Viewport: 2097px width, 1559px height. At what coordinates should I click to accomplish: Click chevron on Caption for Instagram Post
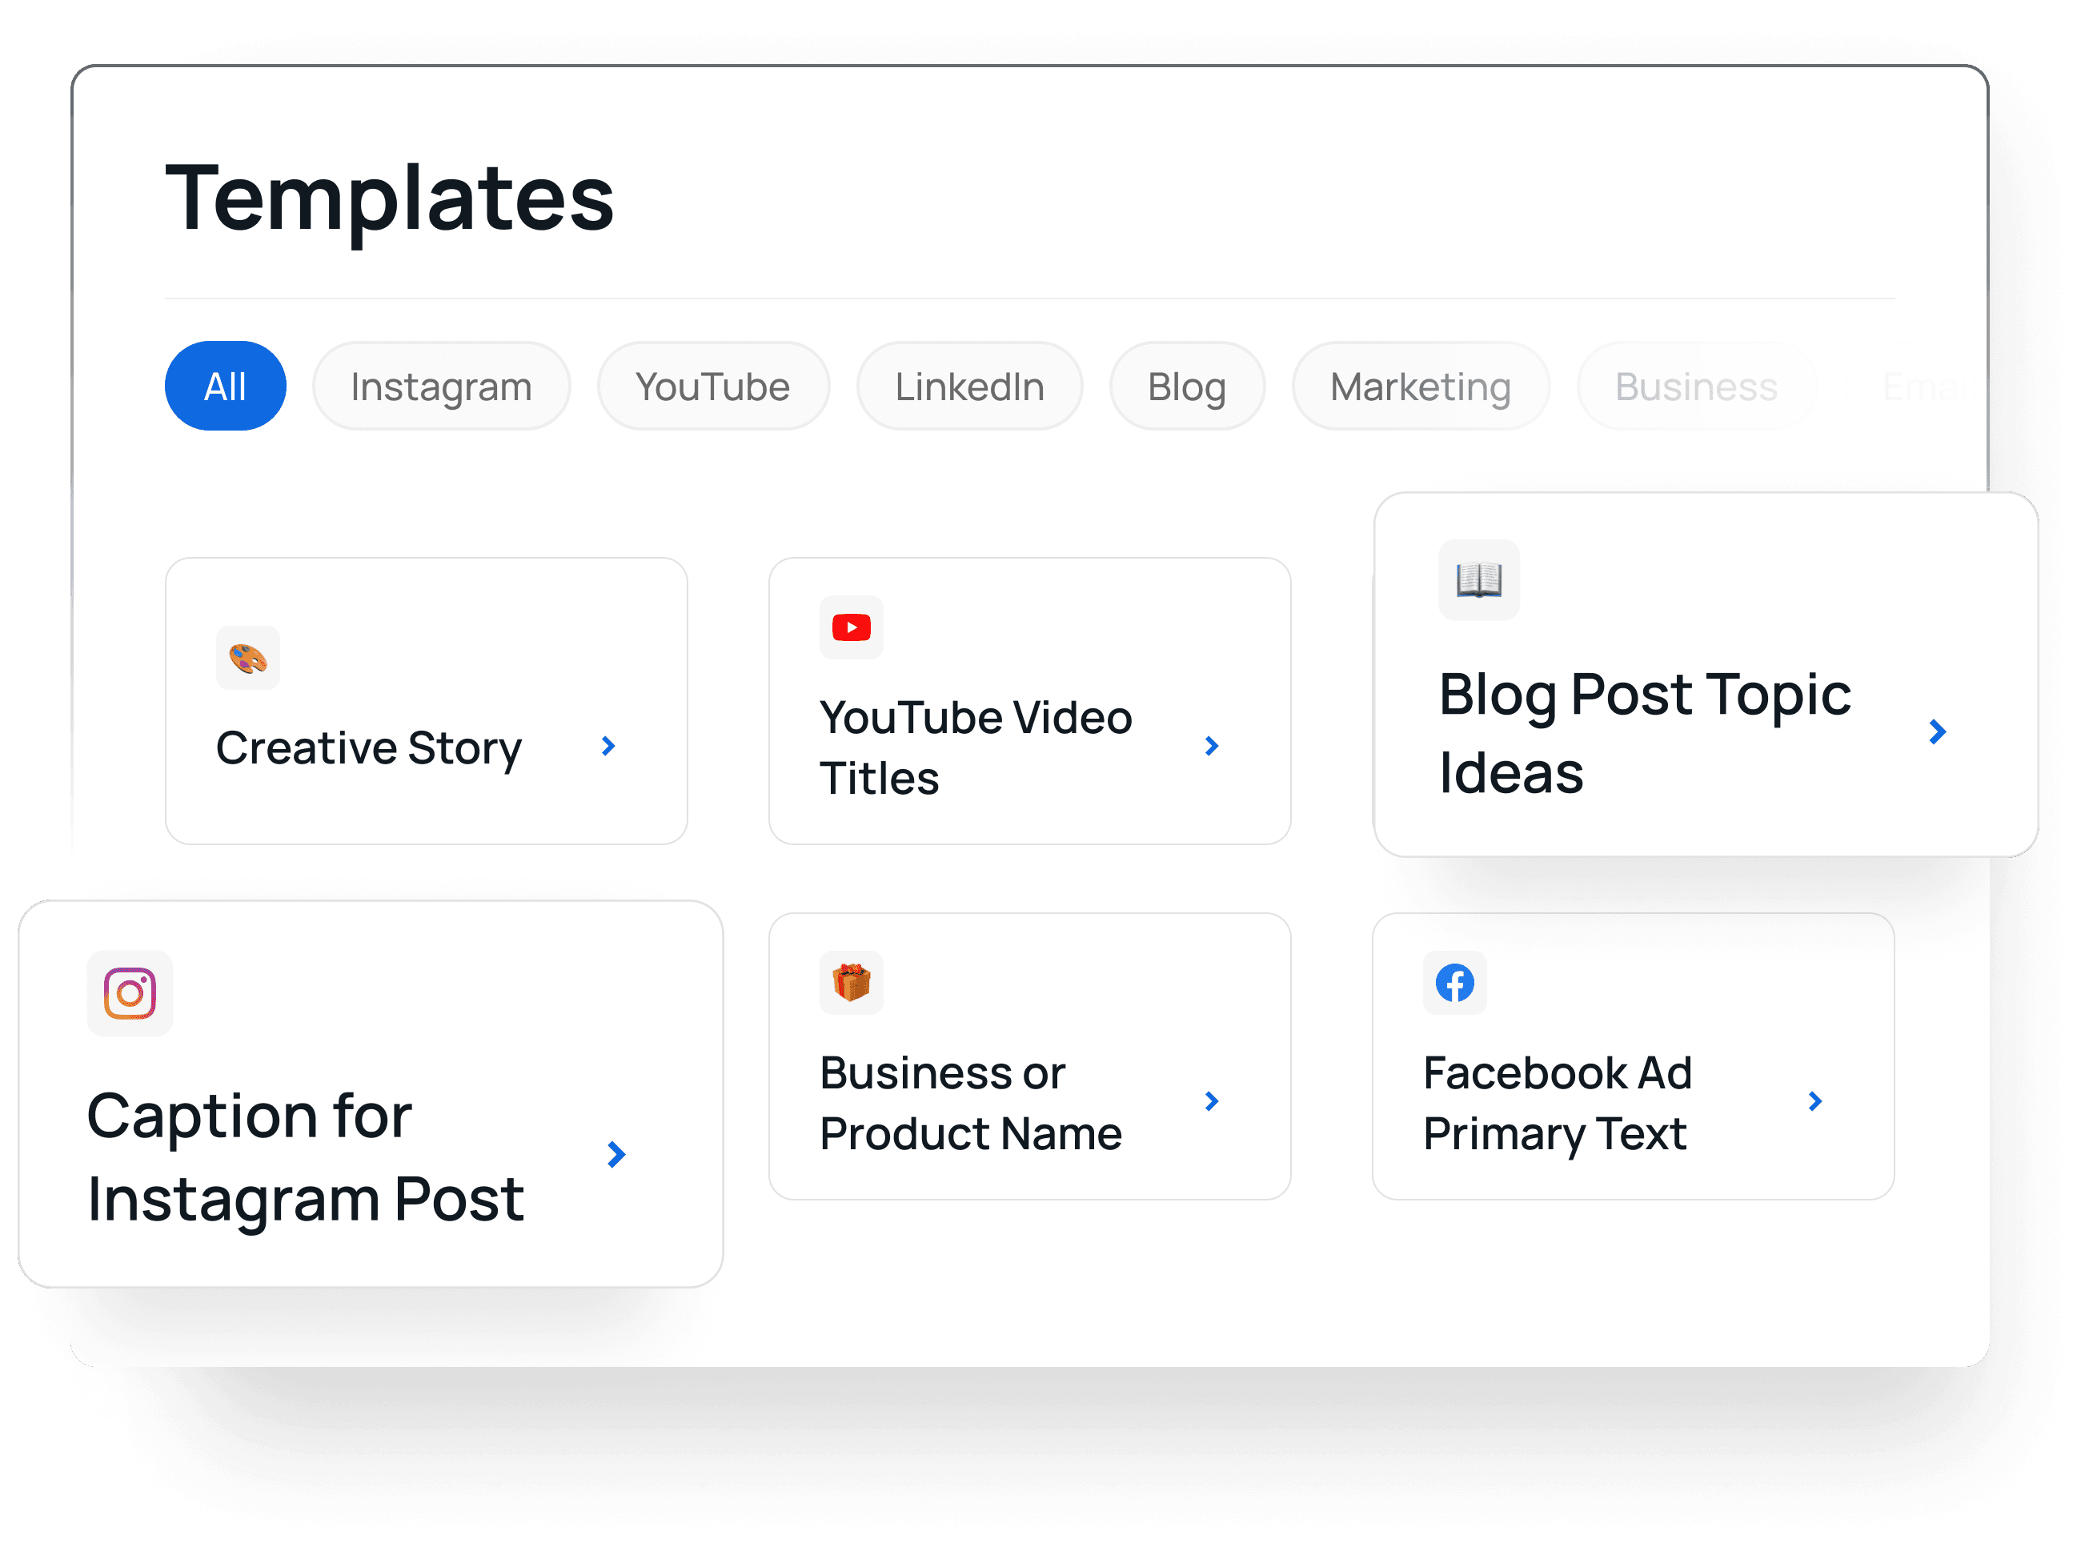[616, 1154]
